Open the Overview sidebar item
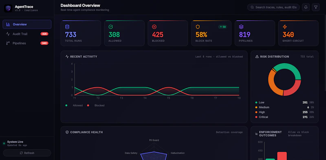The width and height of the screenshot is (326, 160). pos(27,24)
